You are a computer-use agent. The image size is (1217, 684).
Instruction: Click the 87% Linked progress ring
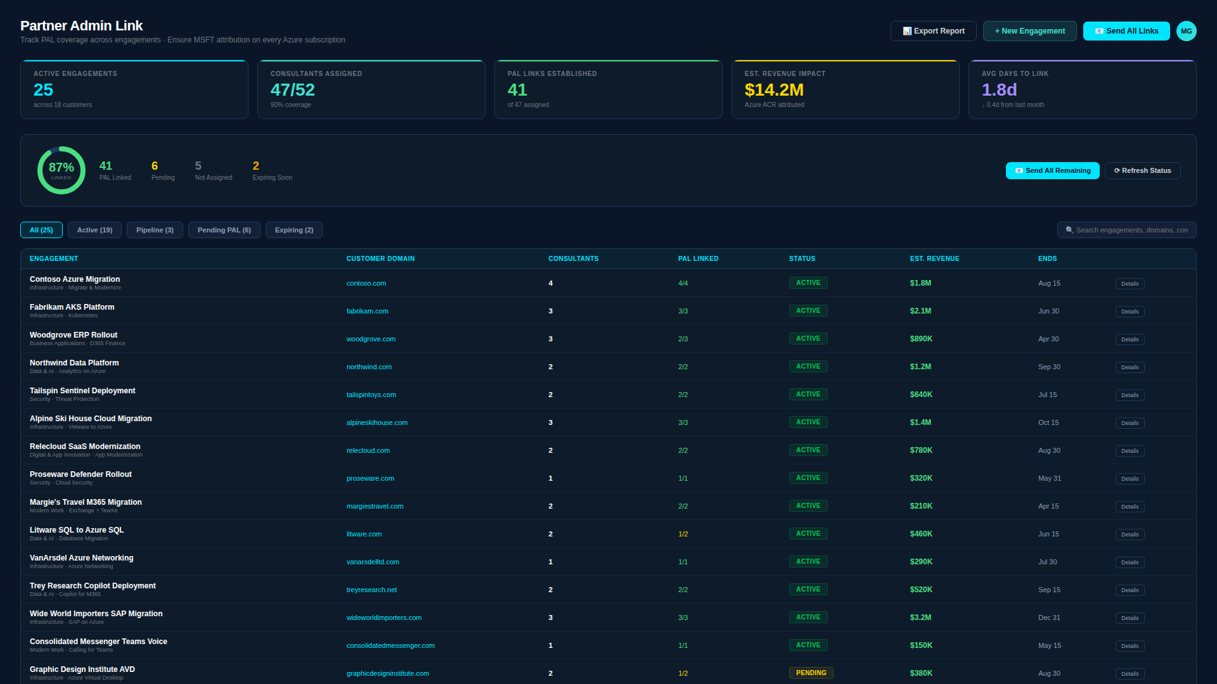(x=61, y=170)
